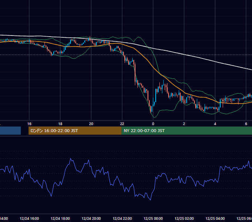Click the 0 hour label on upper axis
The image size is (252, 222).
tap(153, 124)
